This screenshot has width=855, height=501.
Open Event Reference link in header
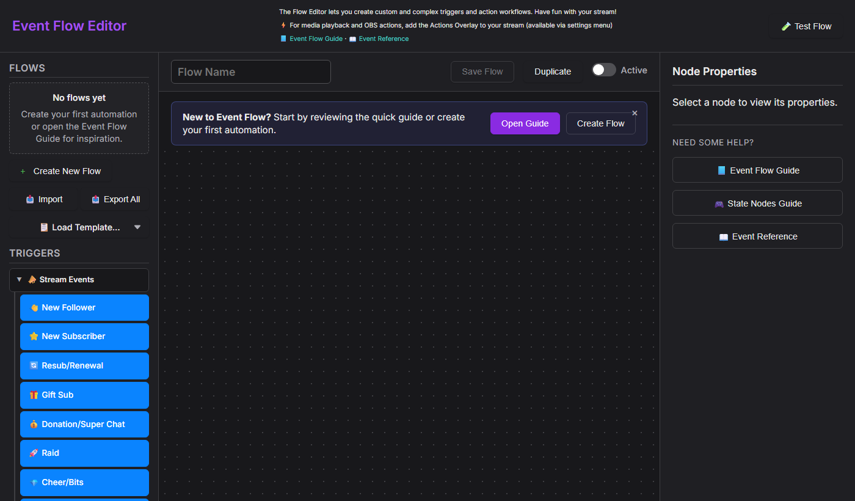(384, 38)
